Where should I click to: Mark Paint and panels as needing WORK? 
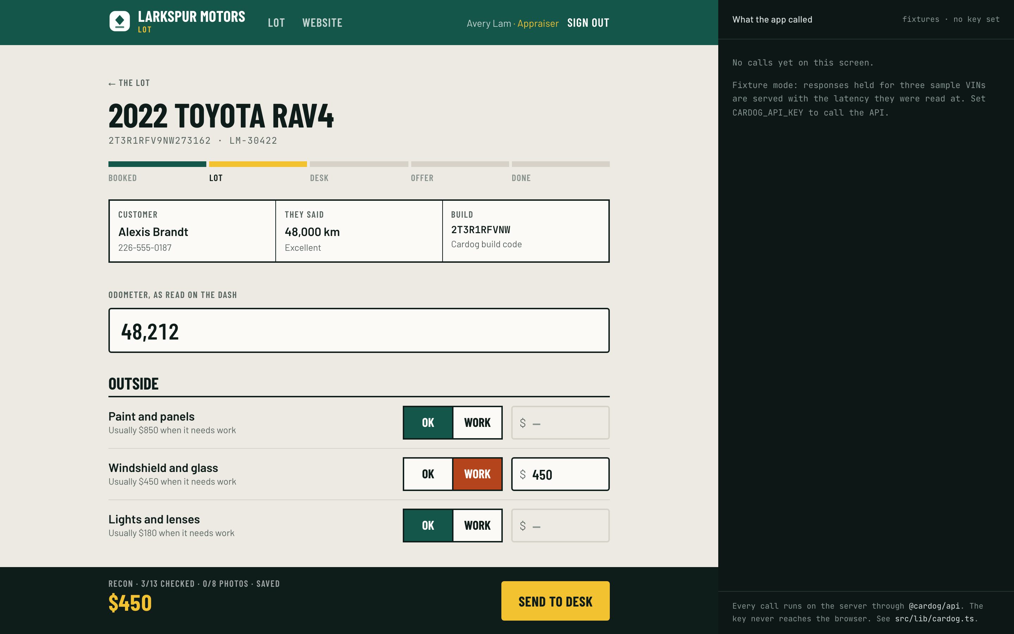point(477,423)
